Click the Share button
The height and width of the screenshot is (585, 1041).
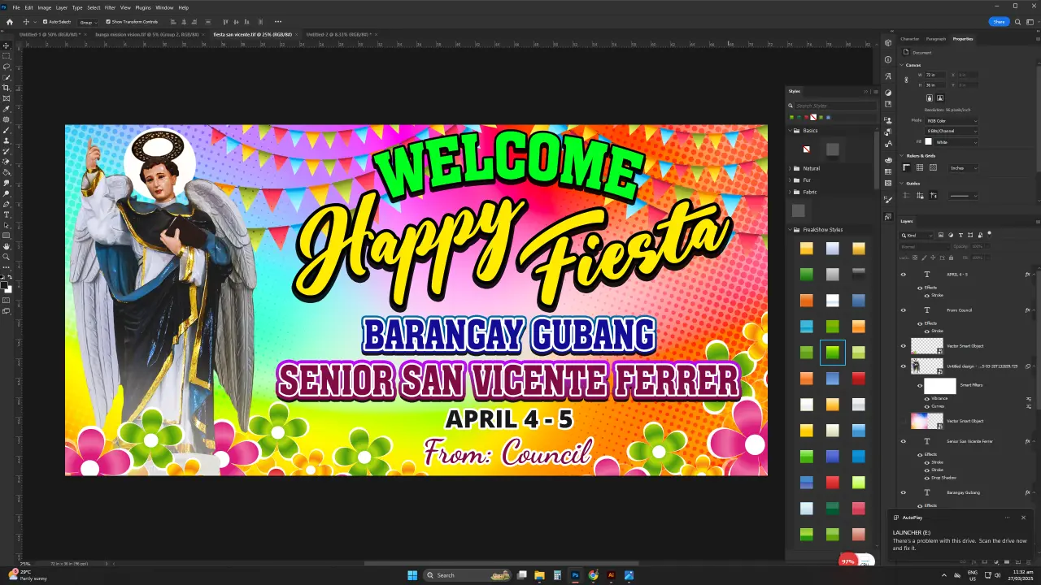999,22
